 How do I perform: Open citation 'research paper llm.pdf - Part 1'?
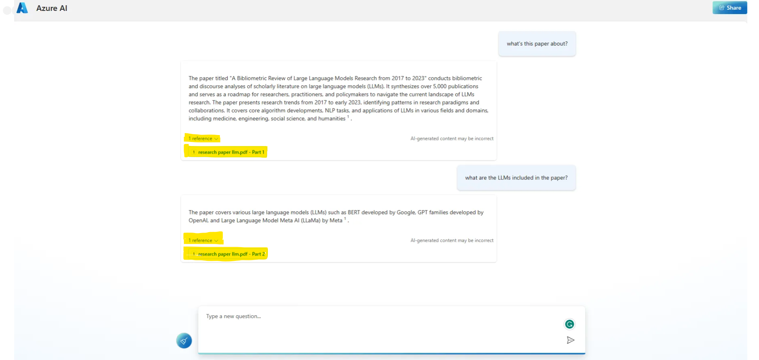228,152
